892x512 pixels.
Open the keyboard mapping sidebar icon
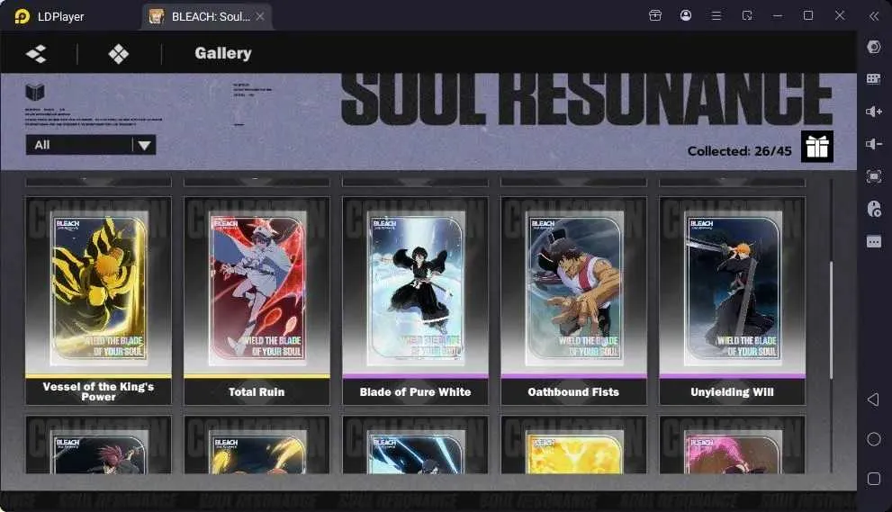pos(874,79)
